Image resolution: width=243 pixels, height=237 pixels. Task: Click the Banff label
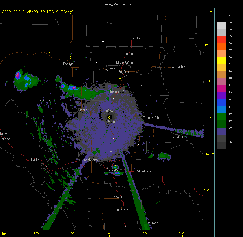pyautogui.click(x=35, y=160)
